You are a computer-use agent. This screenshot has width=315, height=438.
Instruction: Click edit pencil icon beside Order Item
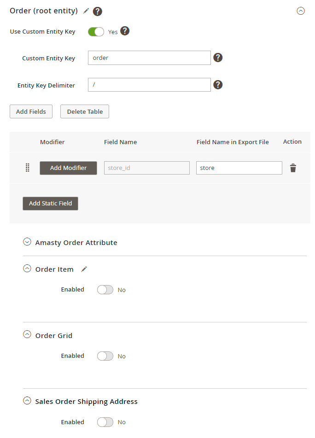click(84, 269)
